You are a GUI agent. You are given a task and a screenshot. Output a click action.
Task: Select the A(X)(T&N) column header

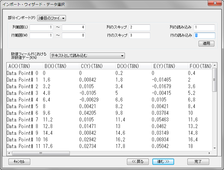pyautogui.click(x=24, y=66)
